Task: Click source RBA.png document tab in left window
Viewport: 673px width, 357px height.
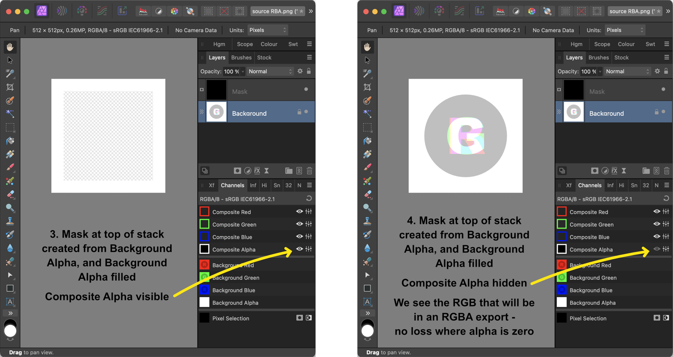Action: click(x=278, y=11)
